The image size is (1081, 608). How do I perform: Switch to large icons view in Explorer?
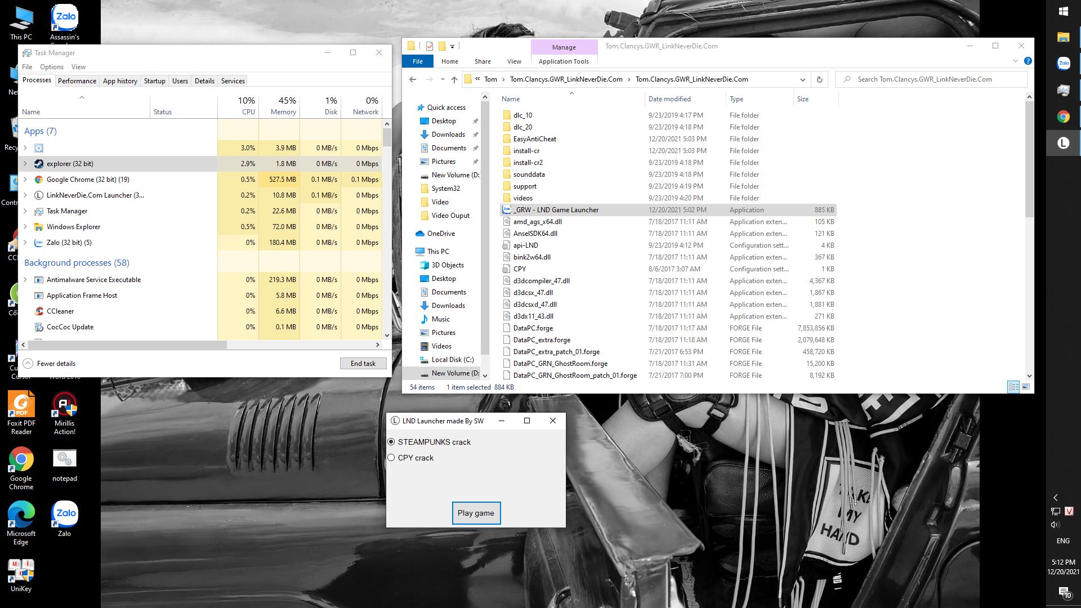point(1026,387)
